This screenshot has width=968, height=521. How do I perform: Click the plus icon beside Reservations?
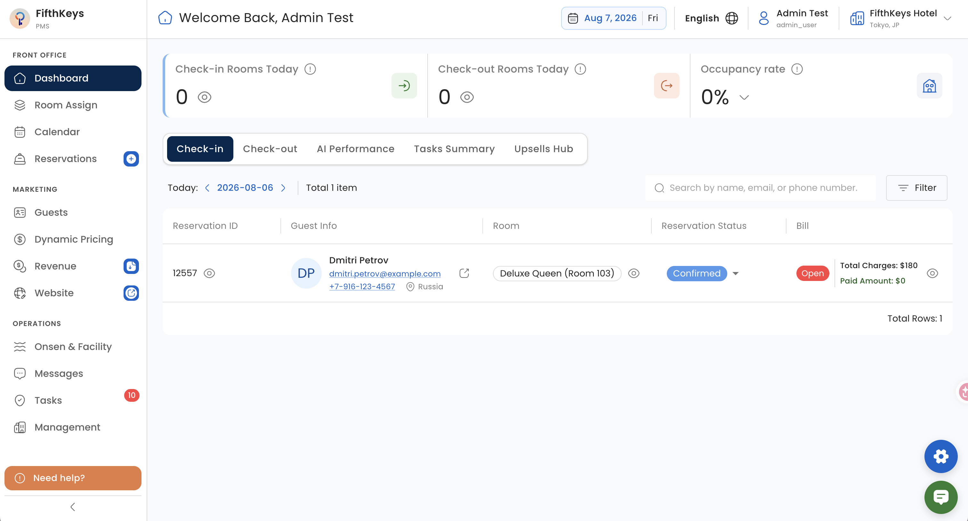pyautogui.click(x=131, y=159)
